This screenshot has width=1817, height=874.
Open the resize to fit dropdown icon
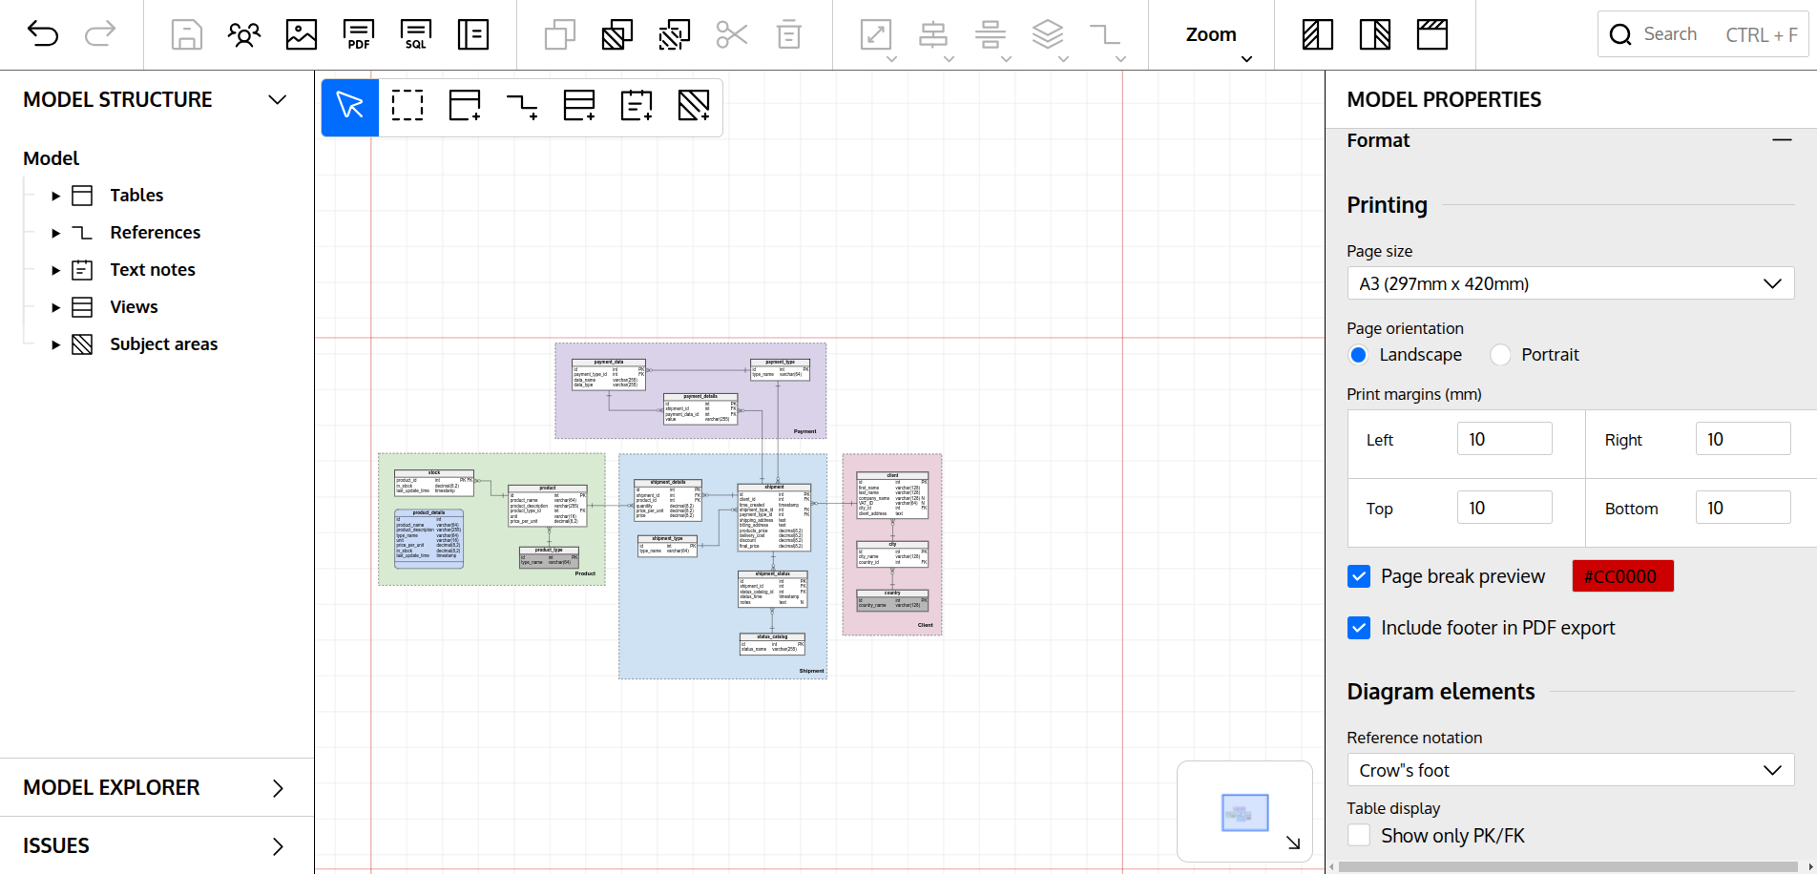[876, 34]
